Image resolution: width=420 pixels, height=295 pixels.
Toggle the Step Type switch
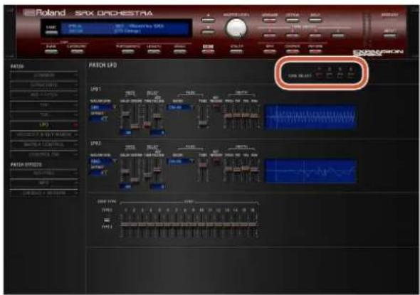pyautogui.click(x=107, y=220)
